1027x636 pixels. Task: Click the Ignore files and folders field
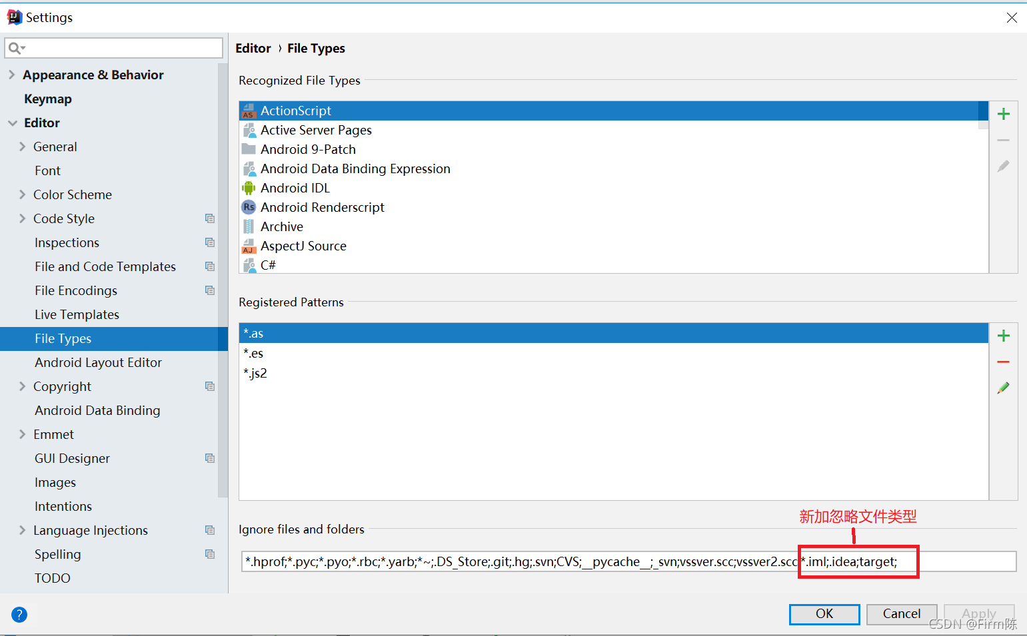pyautogui.click(x=628, y=561)
